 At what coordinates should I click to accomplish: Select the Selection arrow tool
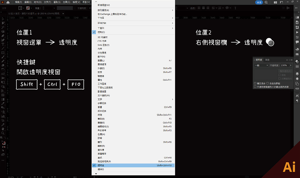tap(3, 19)
